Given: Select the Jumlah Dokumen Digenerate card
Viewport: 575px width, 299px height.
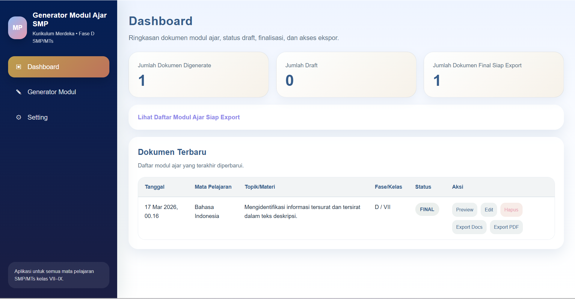Looking at the screenshot, I should coord(199,74).
